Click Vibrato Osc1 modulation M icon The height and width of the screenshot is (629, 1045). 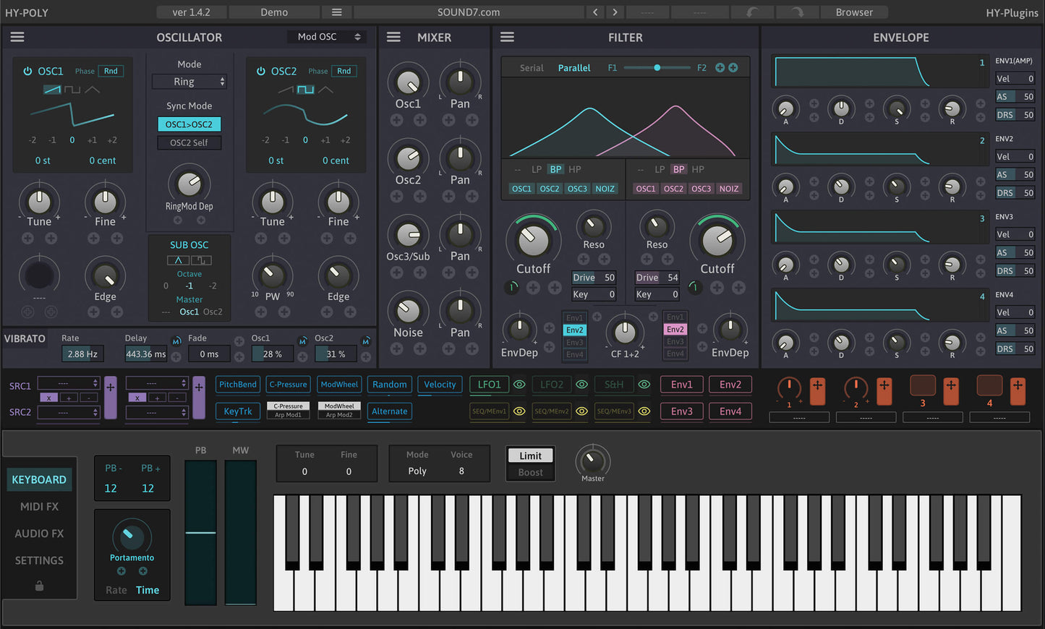303,341
